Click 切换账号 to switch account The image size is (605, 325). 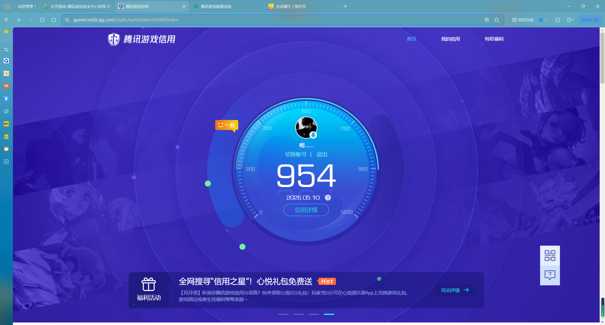(296, 154)
